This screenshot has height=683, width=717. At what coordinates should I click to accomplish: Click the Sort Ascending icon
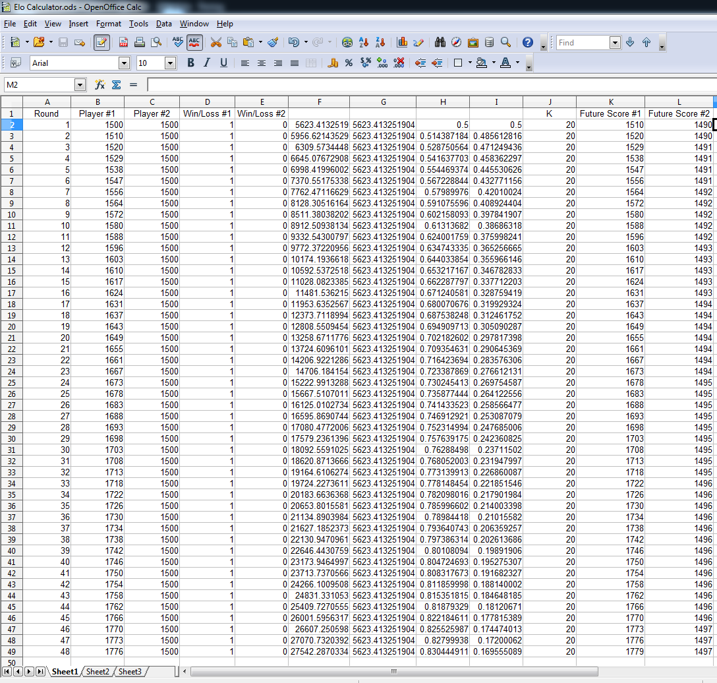[363, 42]
